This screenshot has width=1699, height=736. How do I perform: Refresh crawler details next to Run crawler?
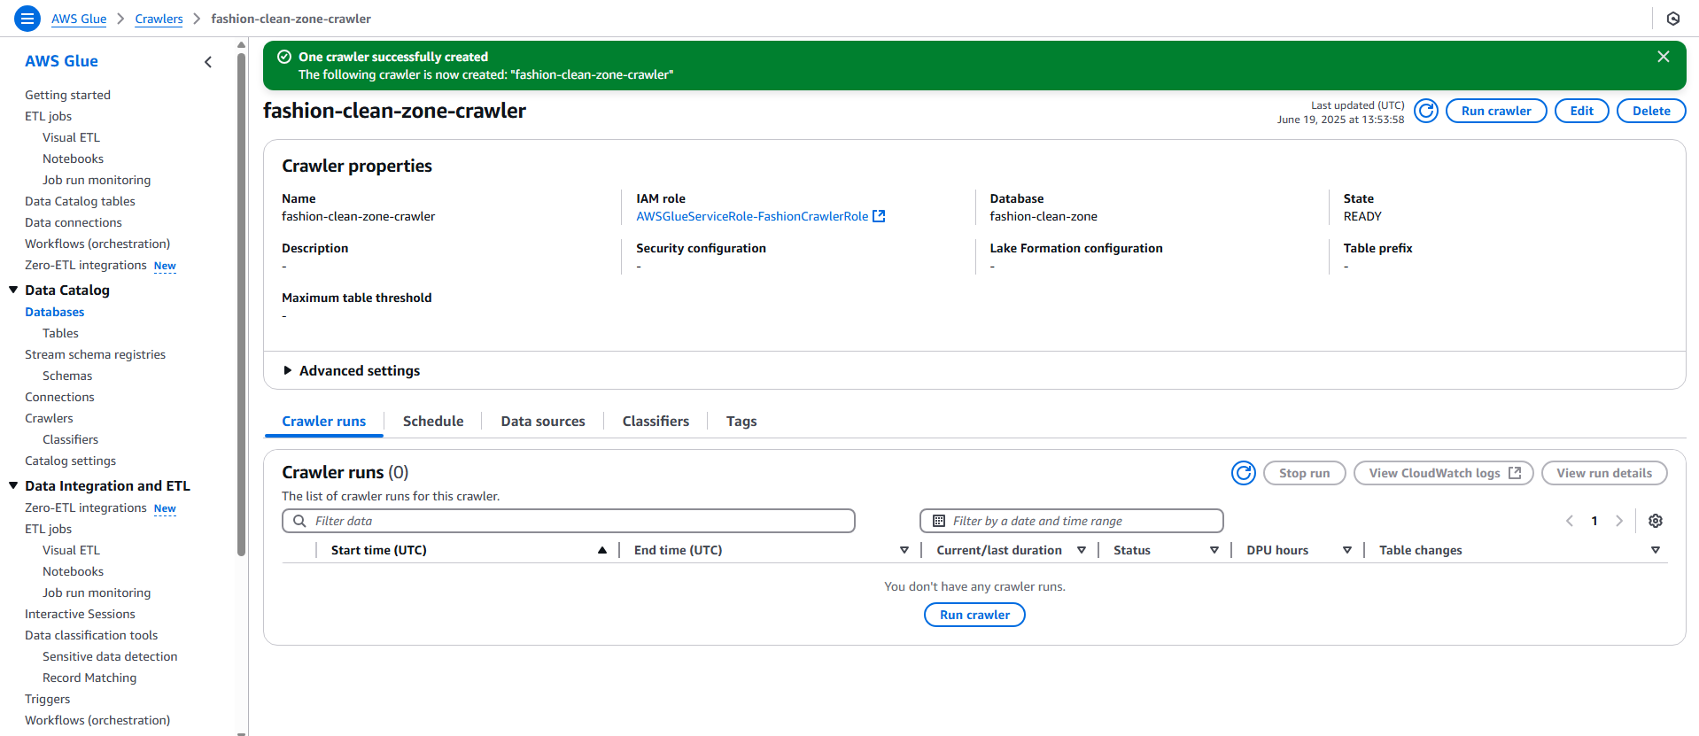(1426, 111)
